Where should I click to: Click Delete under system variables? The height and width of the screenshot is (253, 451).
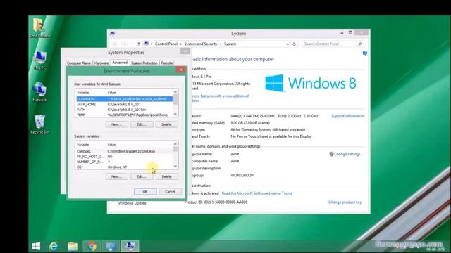point(166,176)
